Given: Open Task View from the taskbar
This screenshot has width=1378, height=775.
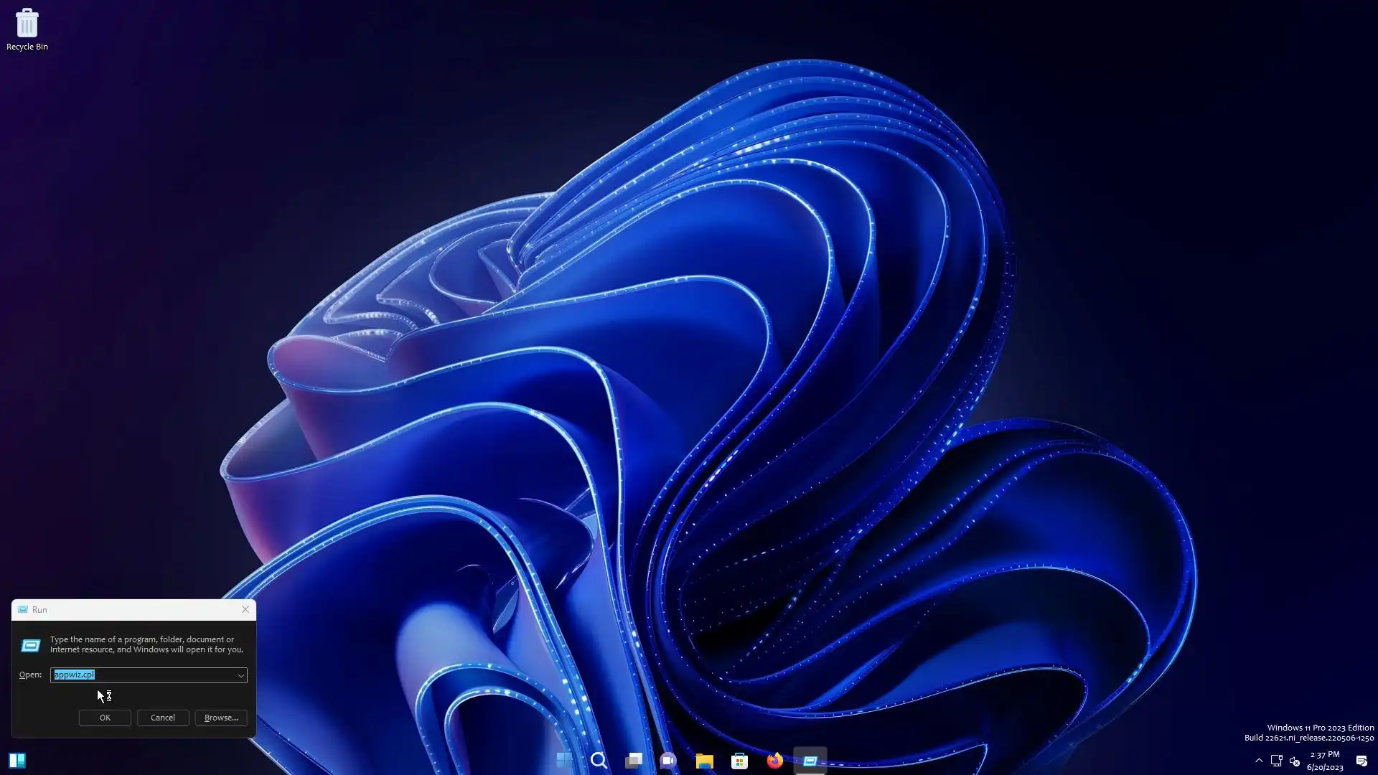Looking at the screenshot, I should [x=634, y=761].
